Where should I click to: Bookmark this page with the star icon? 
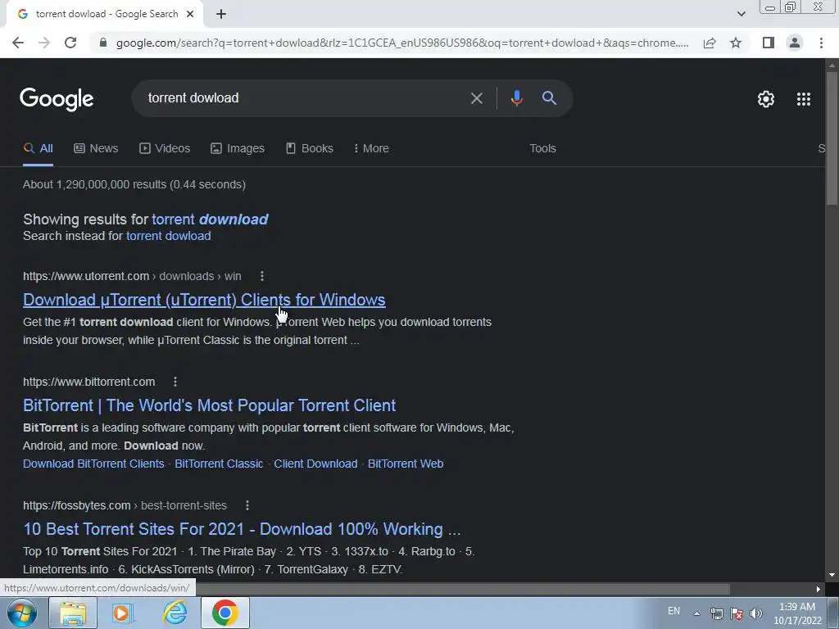736,43
